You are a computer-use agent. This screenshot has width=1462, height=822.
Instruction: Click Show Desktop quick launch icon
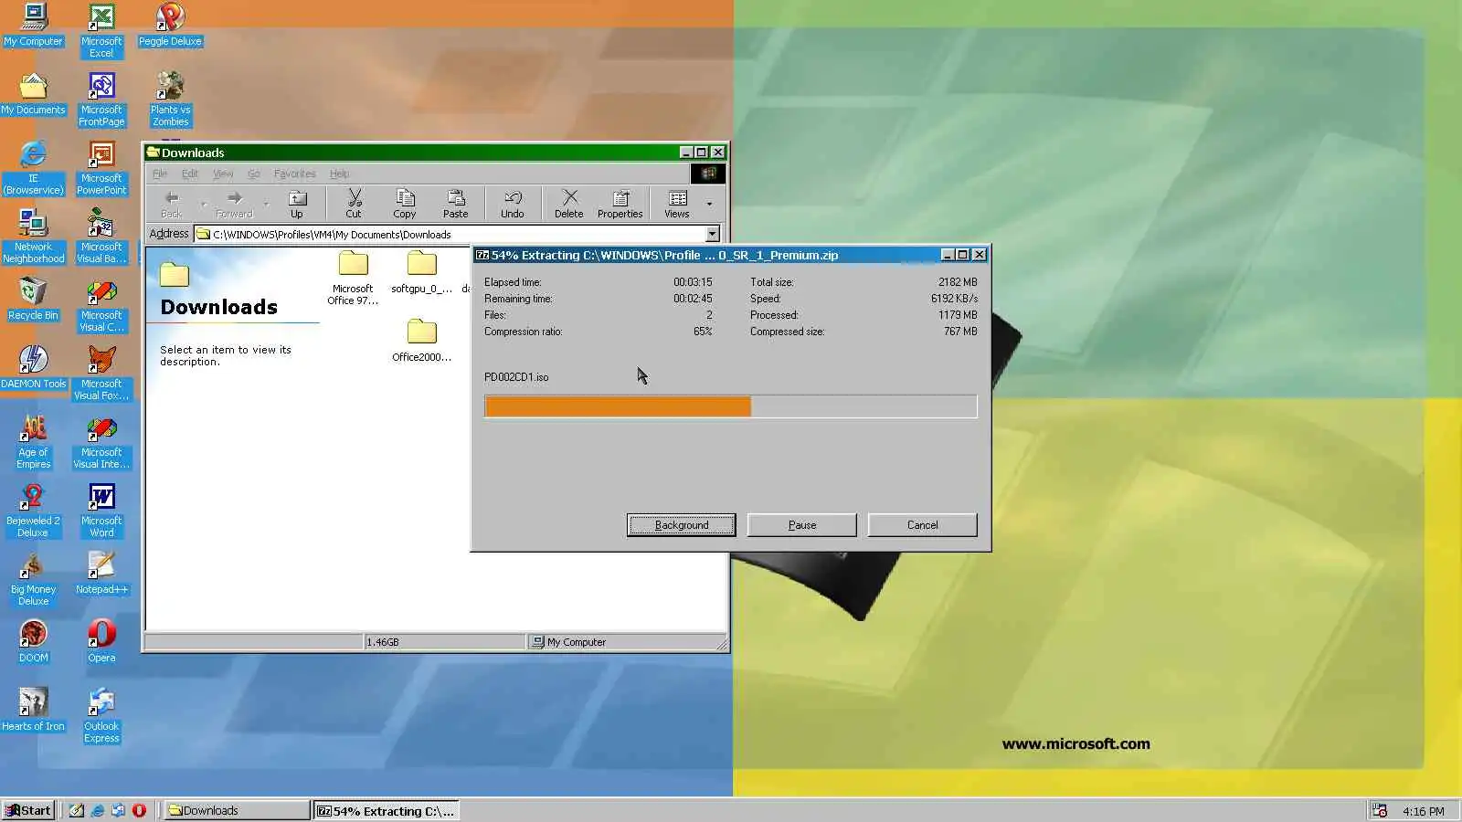click(77, 810)
